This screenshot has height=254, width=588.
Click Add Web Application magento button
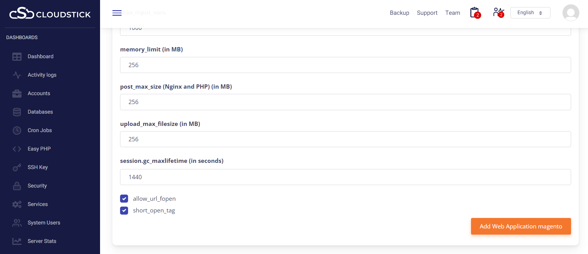coord(521,226)
